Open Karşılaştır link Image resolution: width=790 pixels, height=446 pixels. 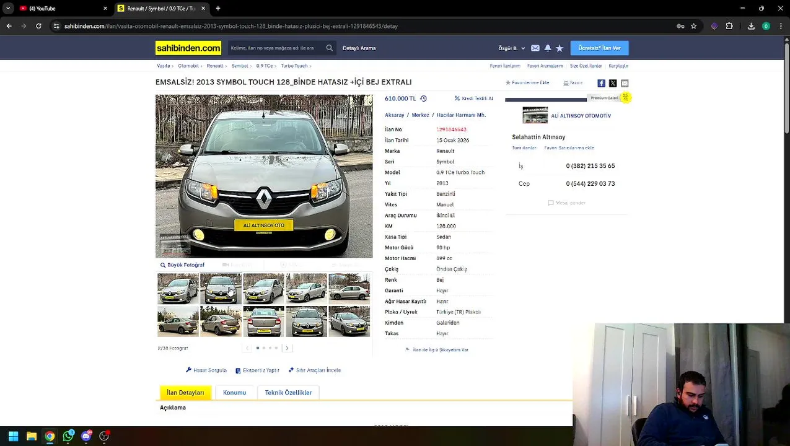click(618, 66)
